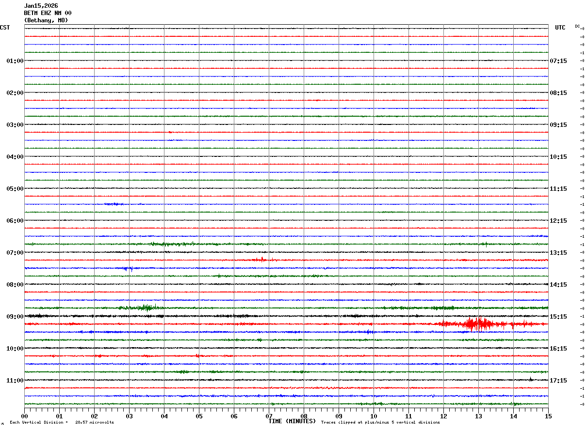Select the 02:00 CST row label

[x=15, y=93]
